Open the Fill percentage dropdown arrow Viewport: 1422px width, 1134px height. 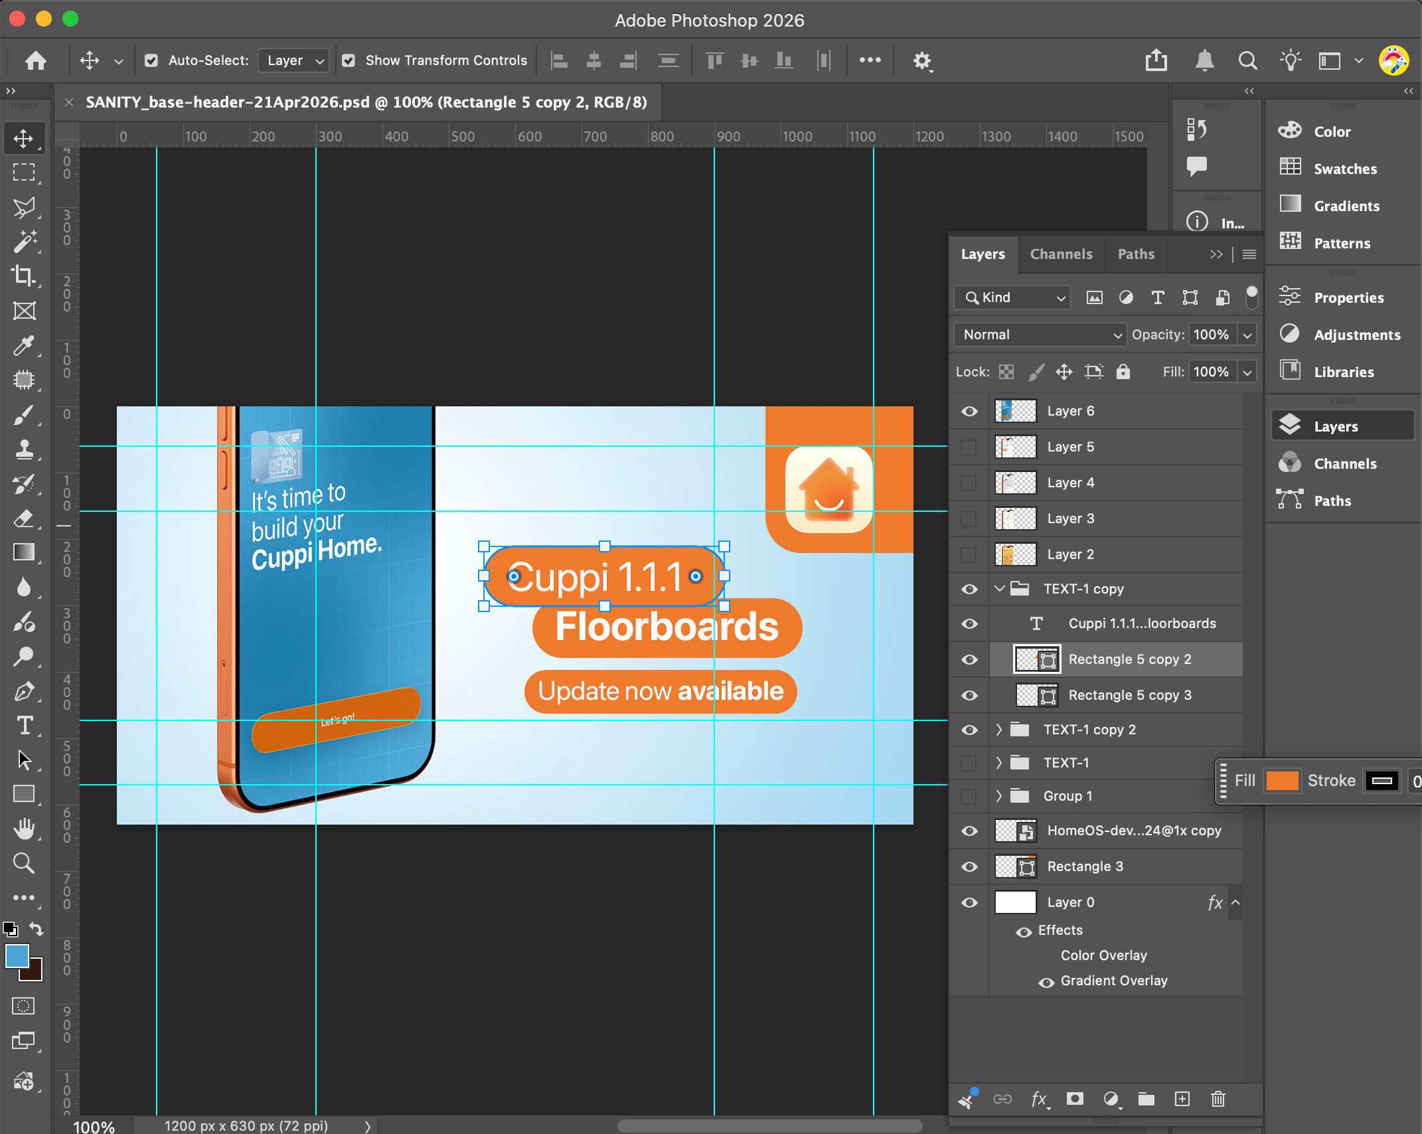(x=1247, y=372)
